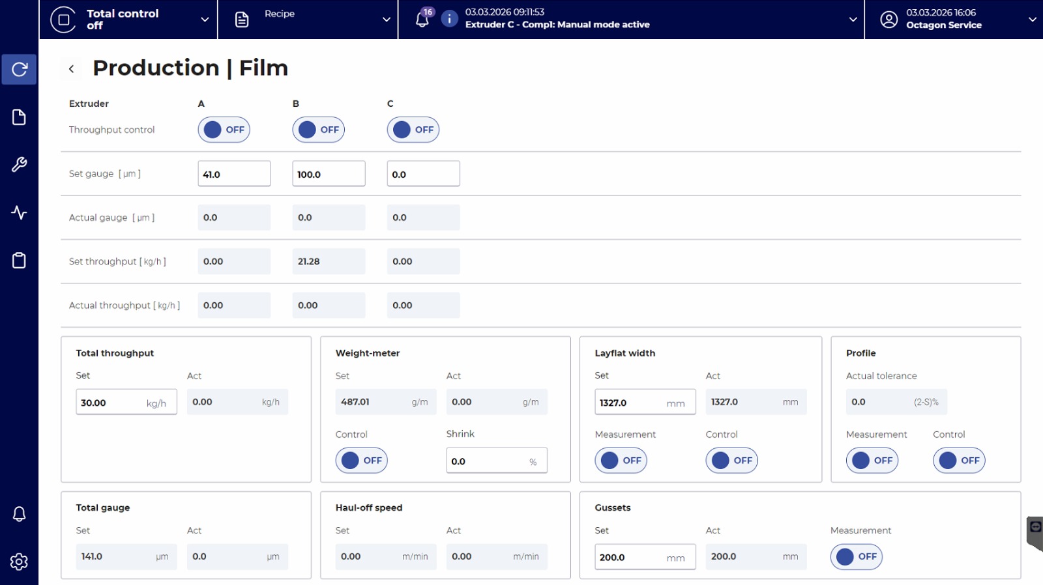Toggle Profile Control switch

(959, 461)
